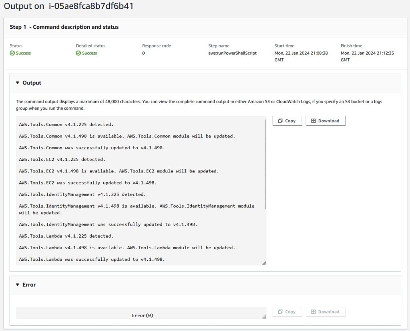Click the Error section title
The image size is (410, 331).
(x=29, y=285)
